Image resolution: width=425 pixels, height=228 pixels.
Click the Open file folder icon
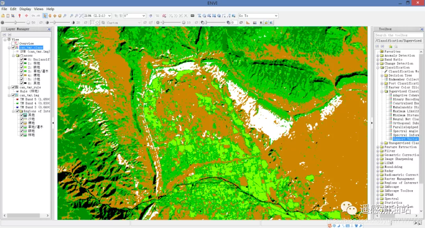pyautogui.click(x=3, y=16)
